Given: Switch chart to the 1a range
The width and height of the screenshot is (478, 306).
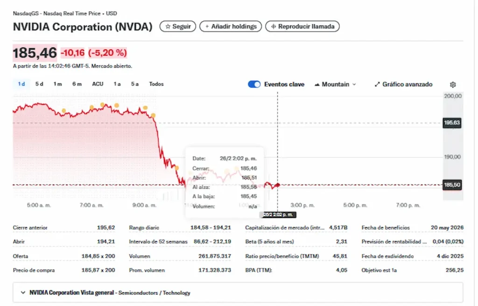Looking at the screenshot, I should pos(117,84).
